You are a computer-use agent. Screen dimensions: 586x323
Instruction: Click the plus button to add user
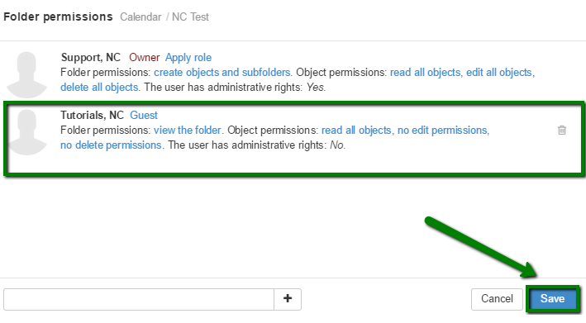coord(288,299)
